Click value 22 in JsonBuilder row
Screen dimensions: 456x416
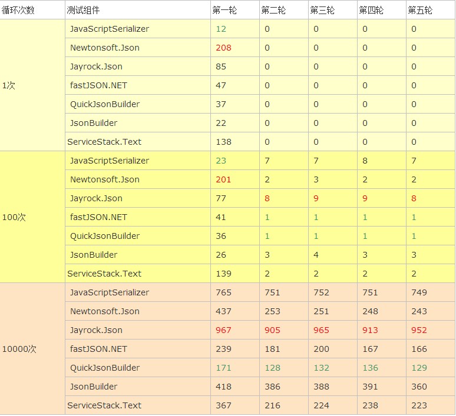click(221, 123)
